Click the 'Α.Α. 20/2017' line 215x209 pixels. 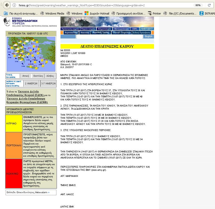click(67, 67)
